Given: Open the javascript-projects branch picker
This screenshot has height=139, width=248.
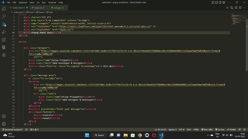Looking at the screenshot, I should click(13, 130).
